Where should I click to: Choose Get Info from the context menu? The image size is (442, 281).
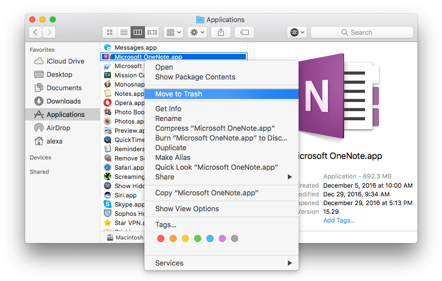pos(221,109)
